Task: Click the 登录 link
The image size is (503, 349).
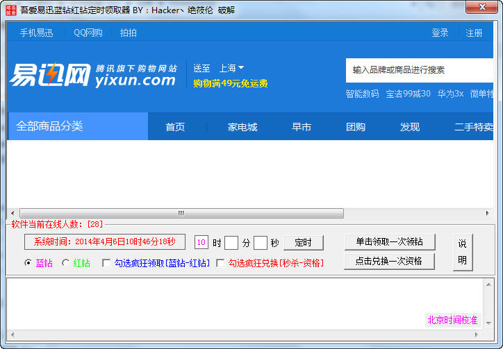Action: point(440,33)
